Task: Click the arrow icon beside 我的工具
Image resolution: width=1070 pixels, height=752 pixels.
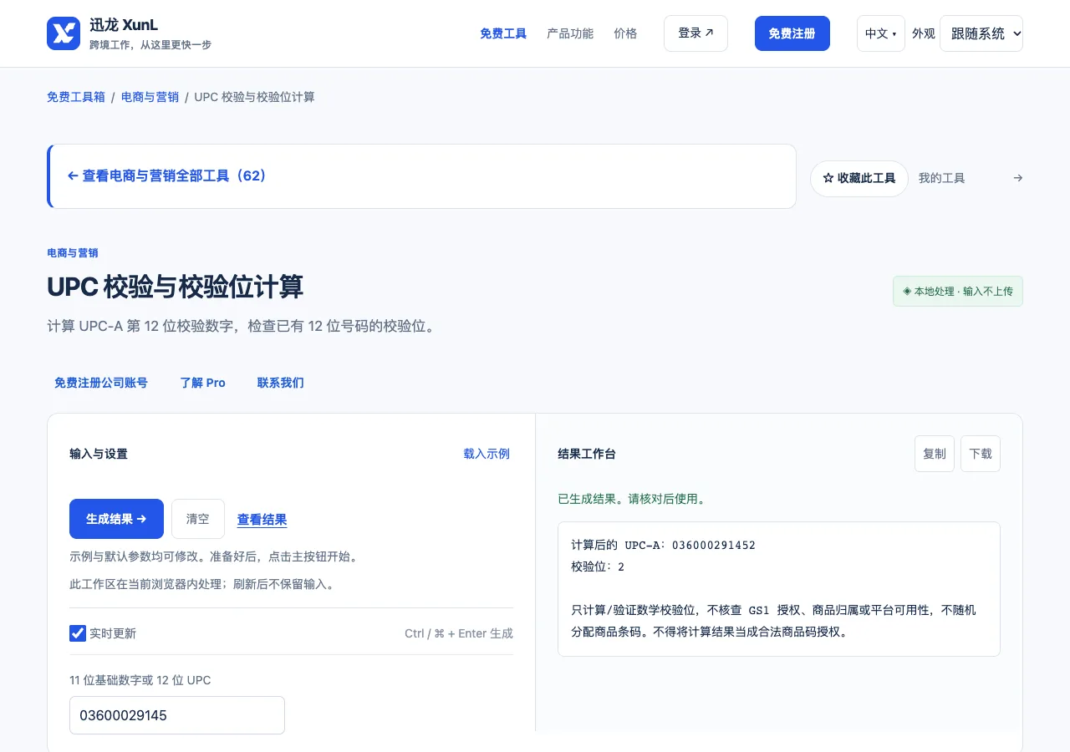Action: click(1017, 178)
